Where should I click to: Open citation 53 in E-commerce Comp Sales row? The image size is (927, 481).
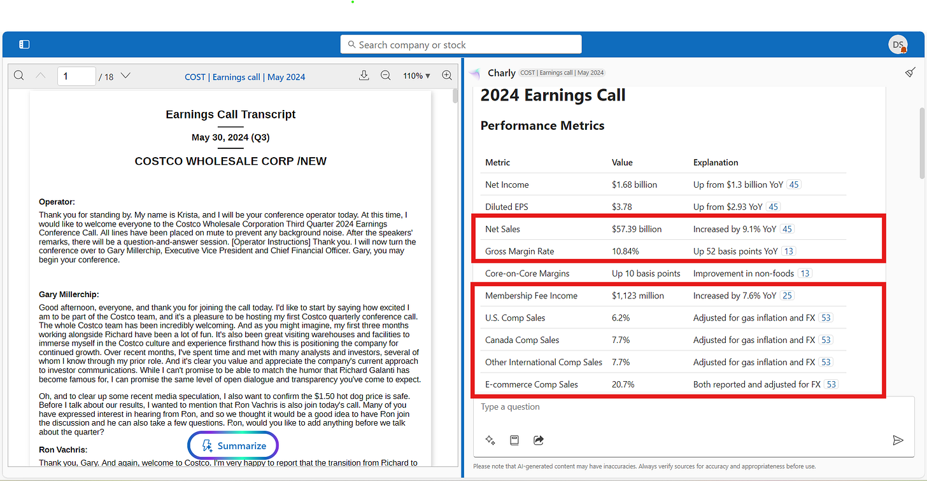pos(831,384)
